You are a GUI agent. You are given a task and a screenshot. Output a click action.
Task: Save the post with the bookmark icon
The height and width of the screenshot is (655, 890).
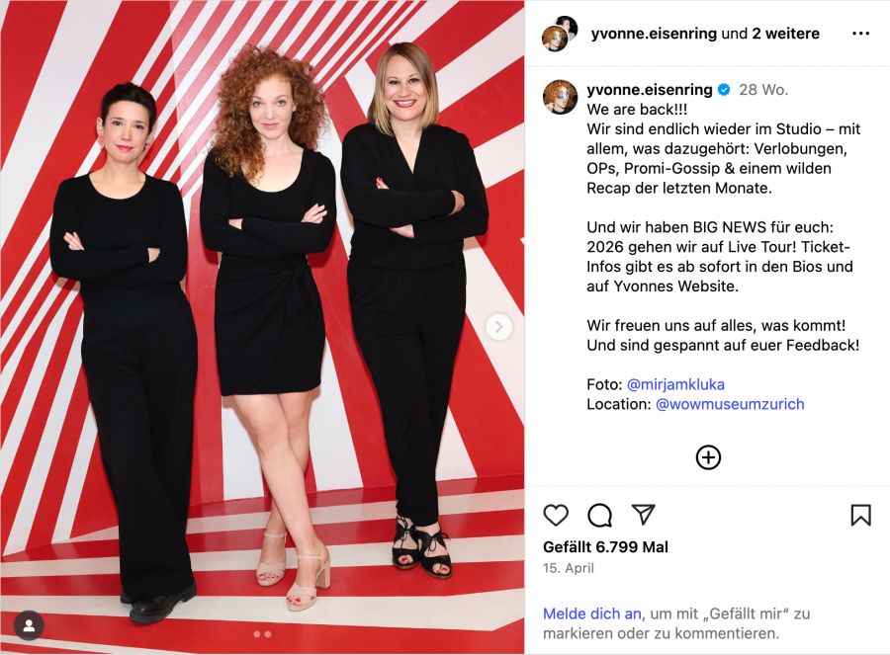tap(860, 515)
